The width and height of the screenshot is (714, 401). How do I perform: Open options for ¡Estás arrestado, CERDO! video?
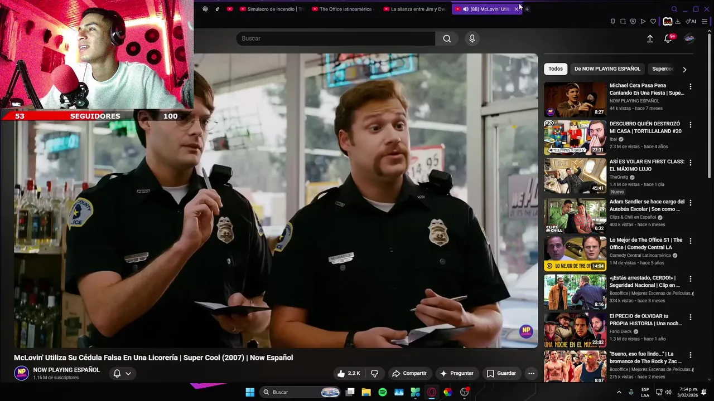pos(691,278)
